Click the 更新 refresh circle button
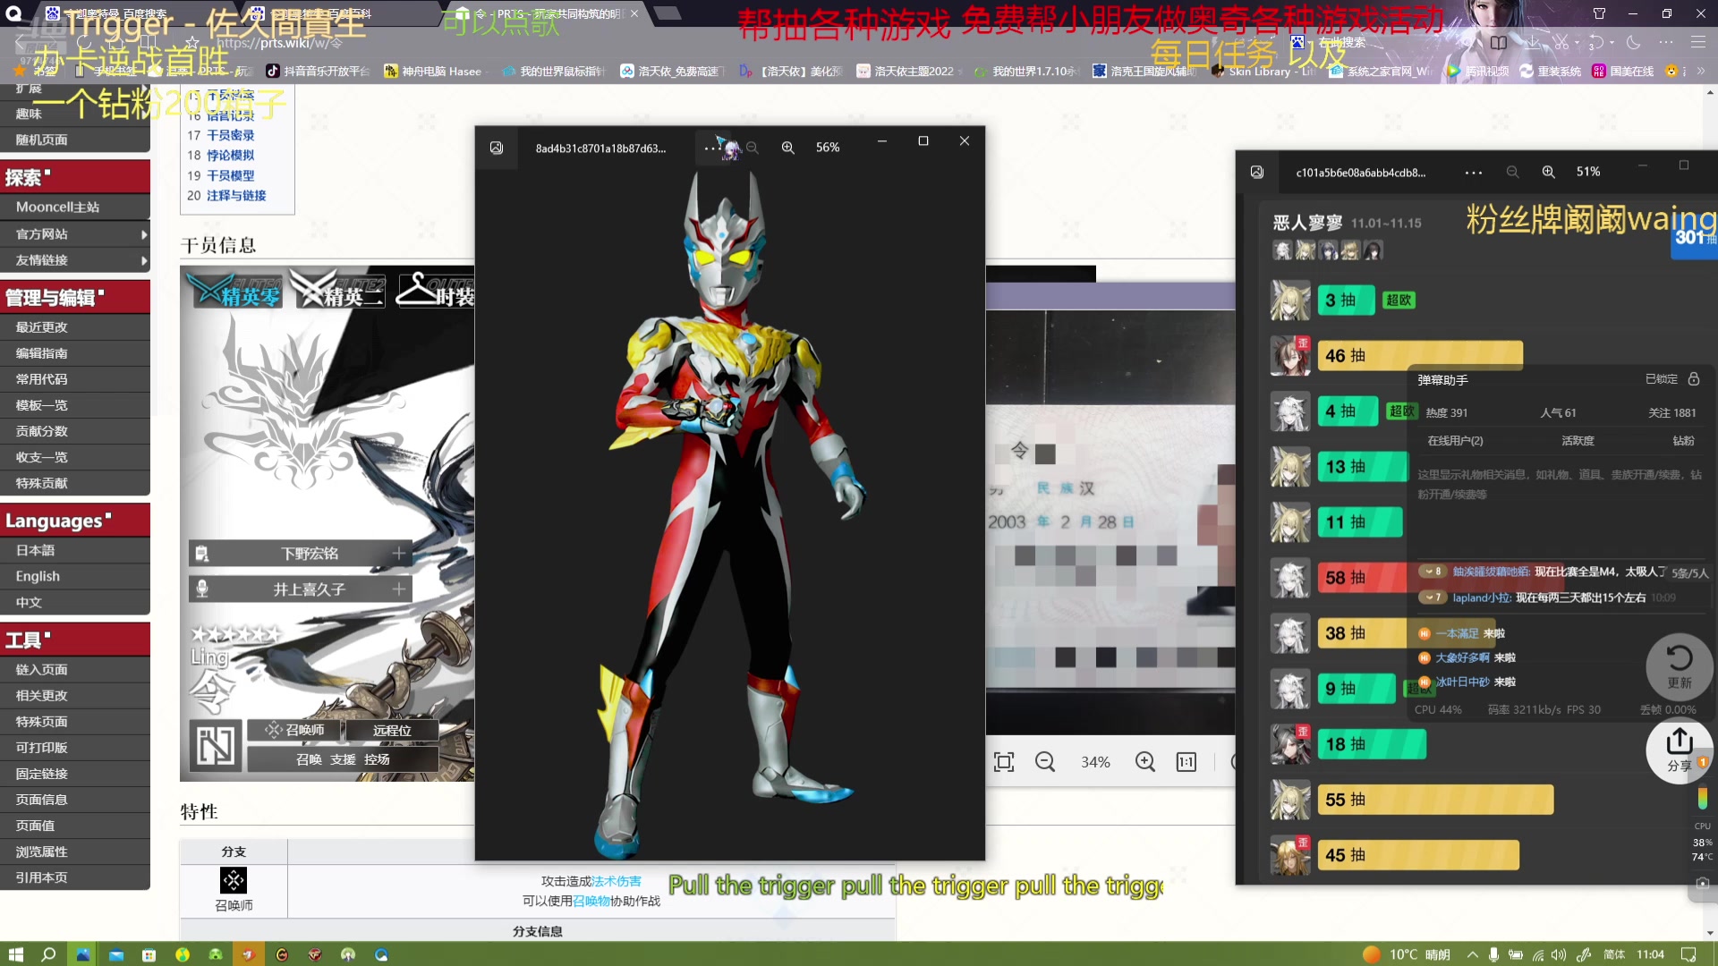 1679,667
